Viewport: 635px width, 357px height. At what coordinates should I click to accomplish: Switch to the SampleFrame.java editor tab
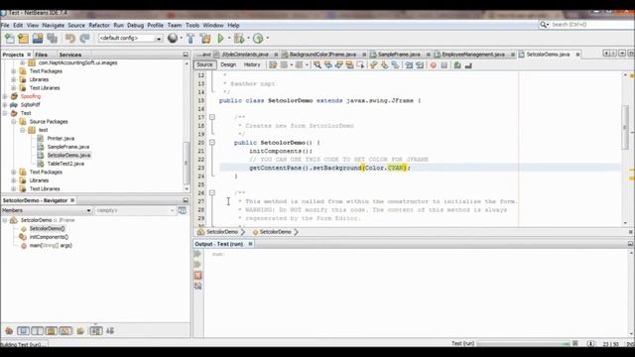pos(399,55)
